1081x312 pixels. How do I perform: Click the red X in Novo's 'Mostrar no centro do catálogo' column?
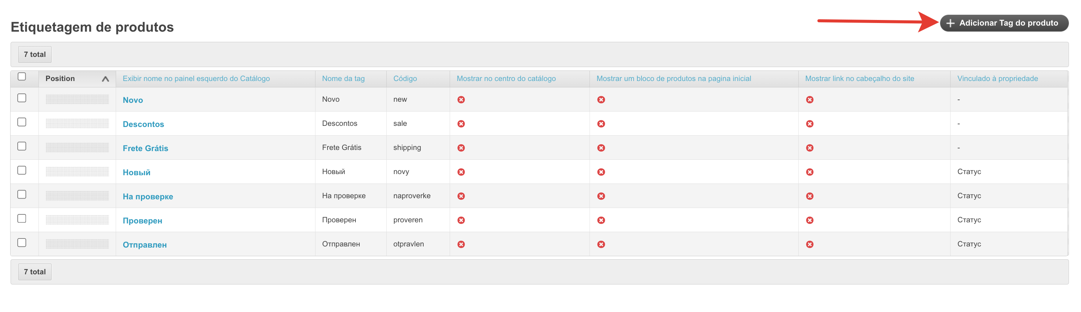(461, 100)
